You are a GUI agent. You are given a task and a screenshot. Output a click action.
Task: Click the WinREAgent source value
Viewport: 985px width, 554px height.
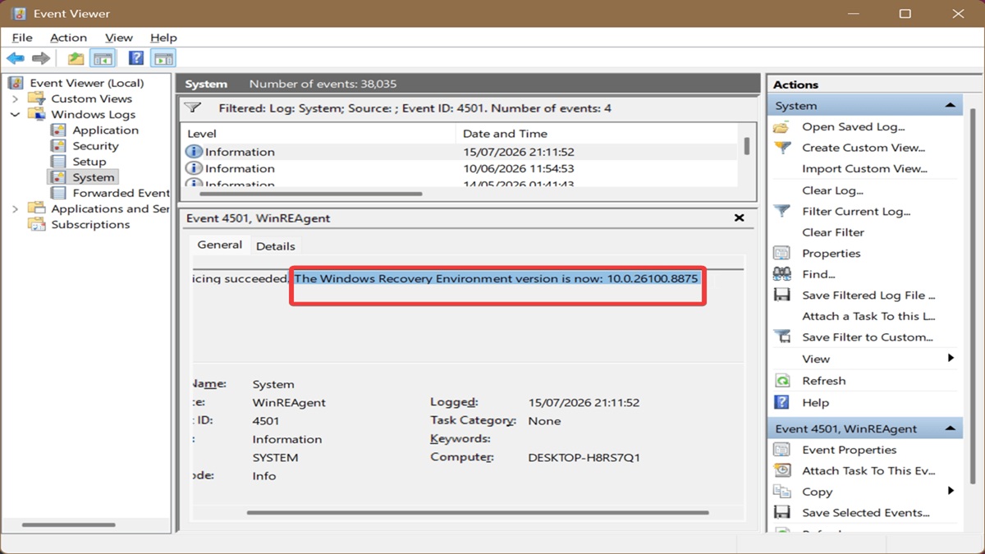coord(289,403)
